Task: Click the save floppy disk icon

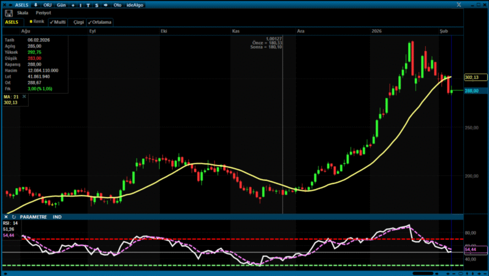Action: 9,12
